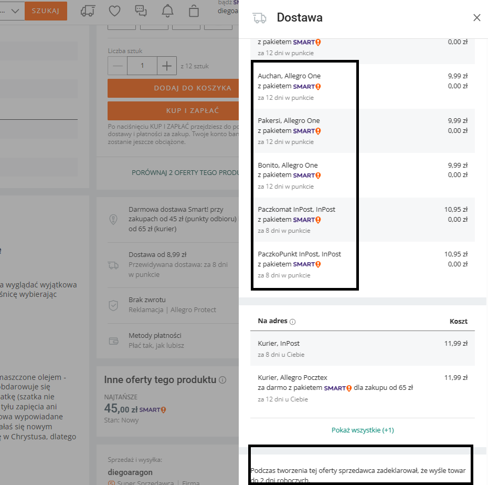Expand the search category dropdown
Viewport: 488px width, 485px height.
click(x=15, y=11)
